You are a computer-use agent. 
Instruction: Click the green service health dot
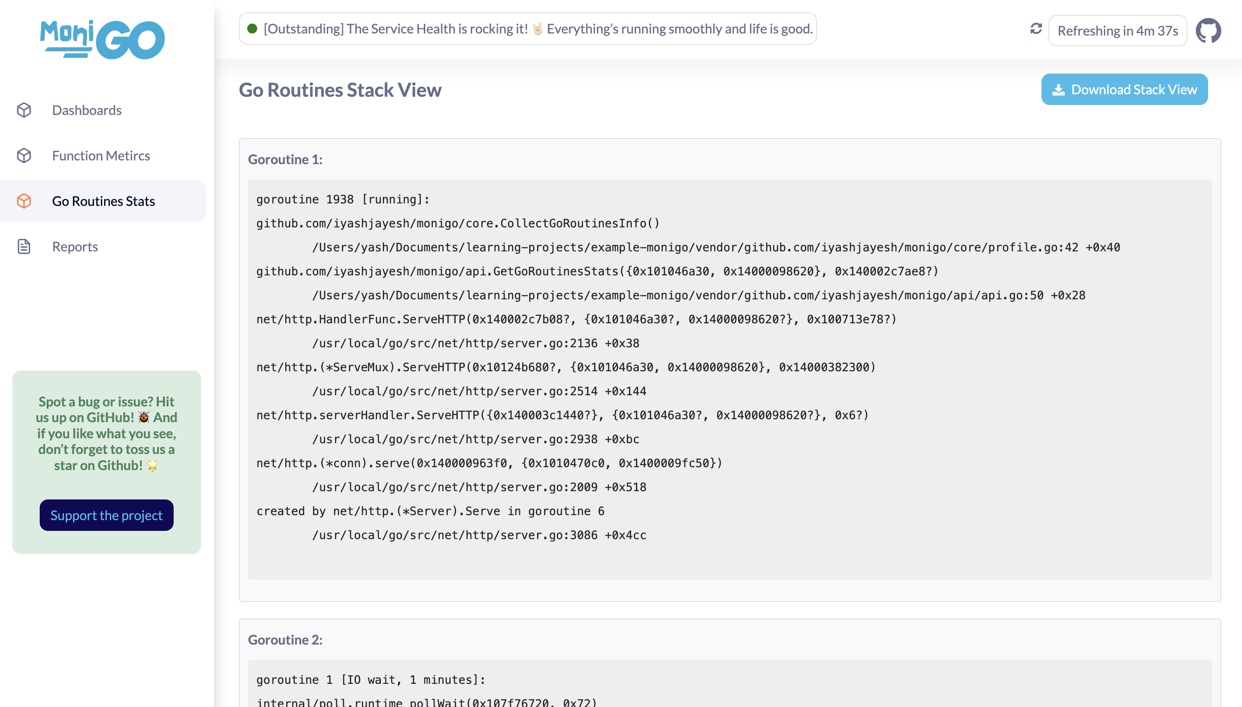coord(252,29)
